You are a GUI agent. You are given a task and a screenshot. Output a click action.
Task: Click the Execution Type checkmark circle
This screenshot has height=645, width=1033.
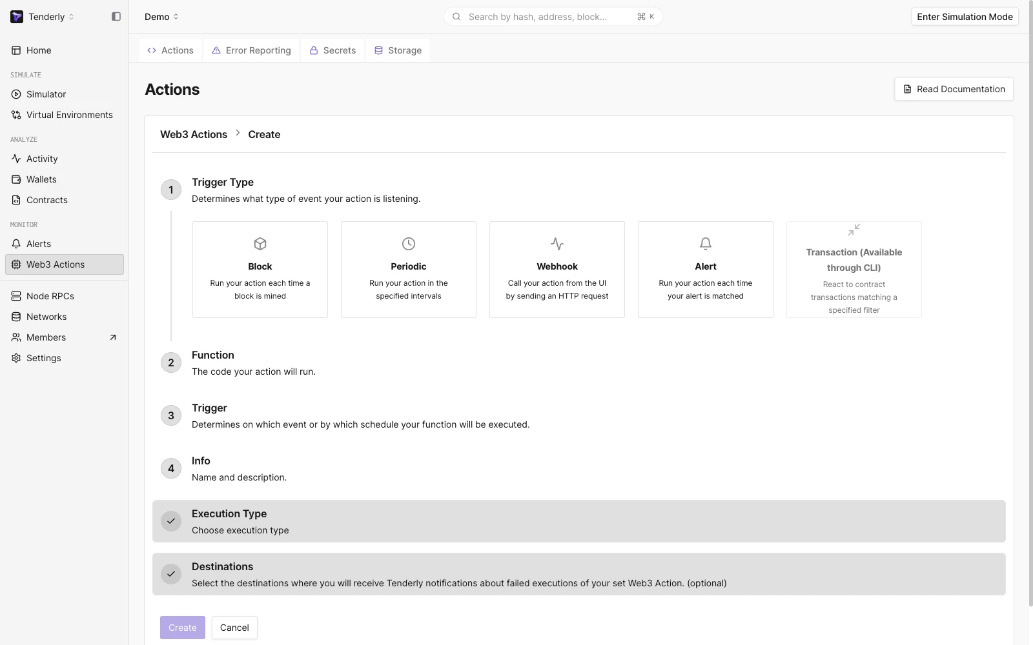click(x=171, y=521)
